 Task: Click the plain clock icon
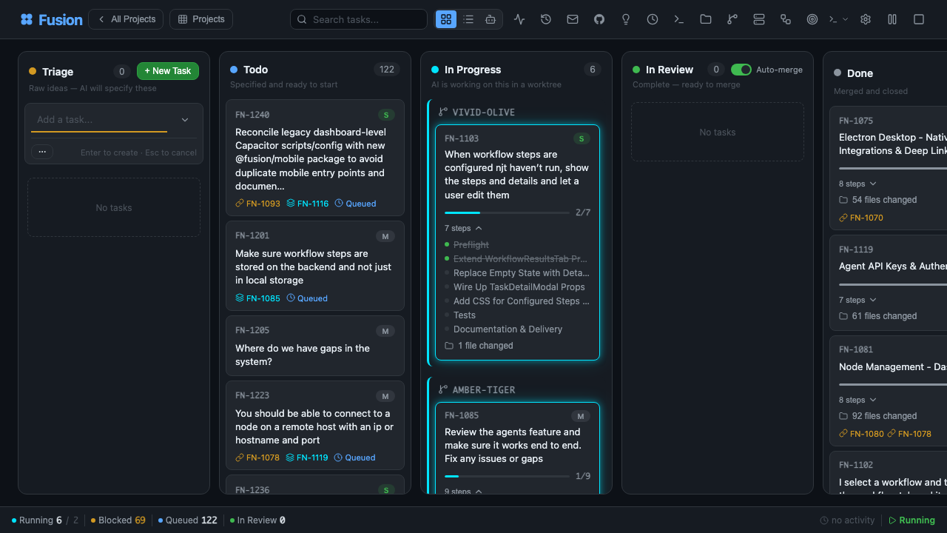(x=653, y=19)
